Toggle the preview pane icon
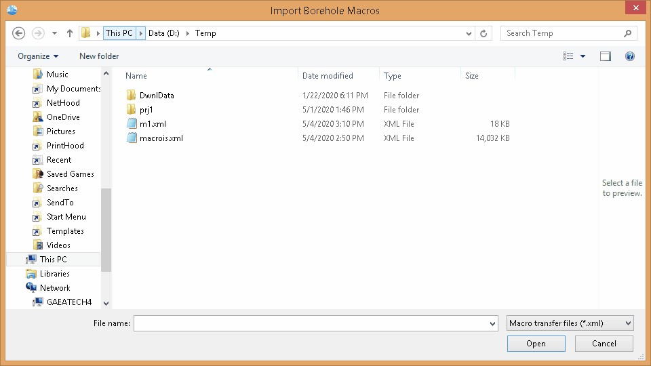Image resolution: width=651 pixels, height=366 pixels. pyautogui.click(x=605, y=56)
